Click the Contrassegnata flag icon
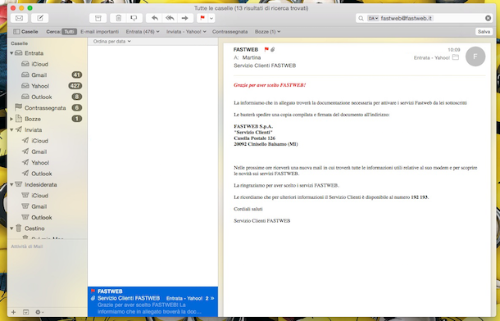Viewport: 500px width, 321px height. 19,107
